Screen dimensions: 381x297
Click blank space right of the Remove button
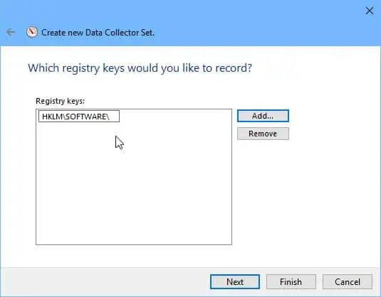click(x=333, y=134)
